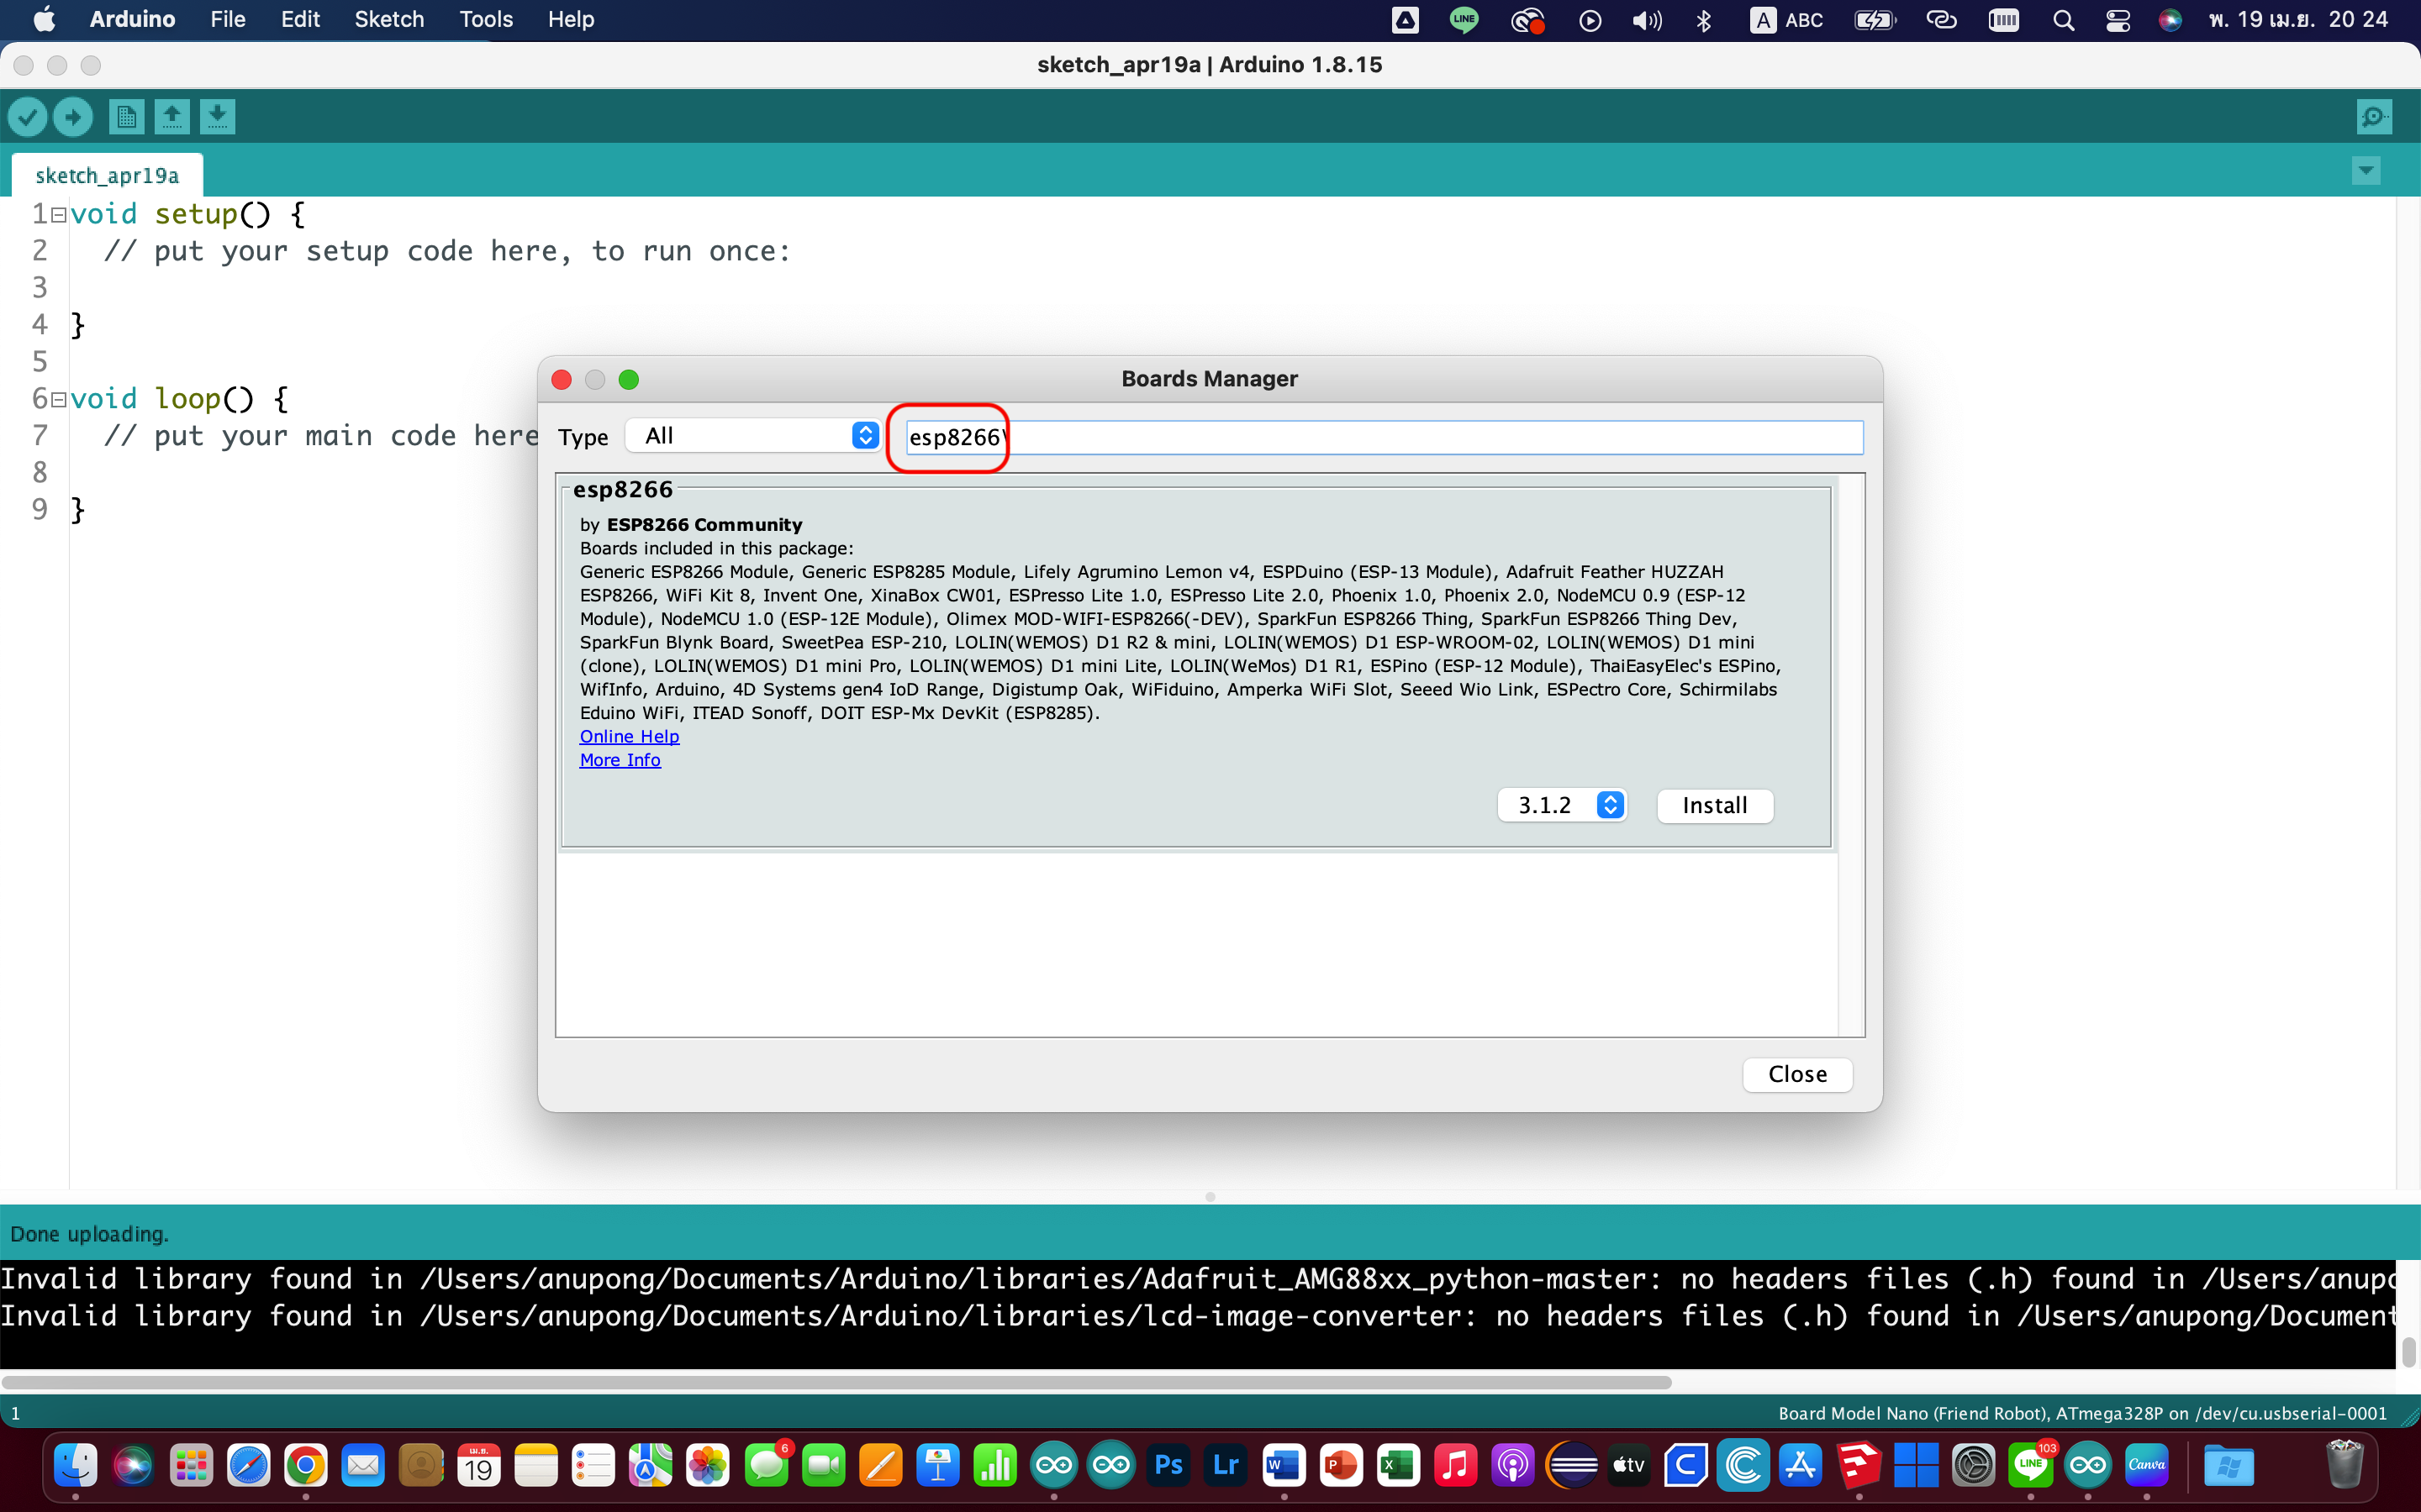Open Photos from the Dock
Image resolution: width=2421 pixels, height=1512 pixels.
(709, 1466)
